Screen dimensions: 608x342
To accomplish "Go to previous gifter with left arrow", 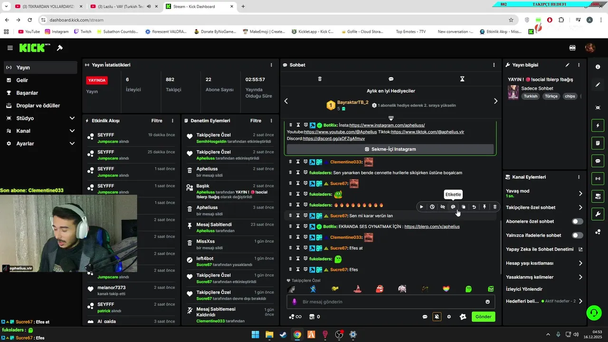I will click(286, 101).
